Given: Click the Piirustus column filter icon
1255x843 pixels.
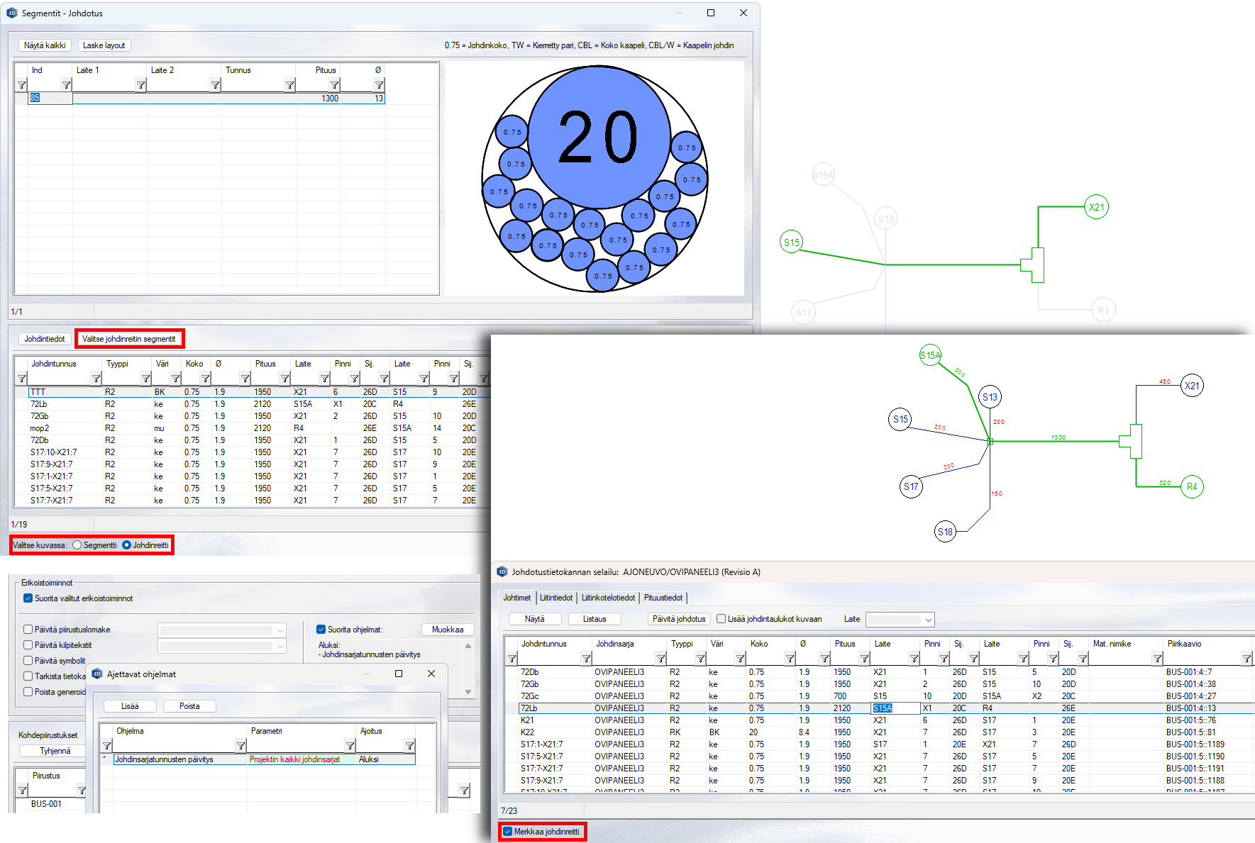Looking at the screenshot, I should [82, 790].
